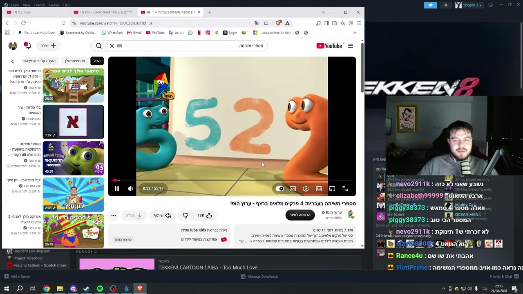This screenshot has width=523, height=294.
Task: Click the share button under the video
Action: (x=163, y=215)
